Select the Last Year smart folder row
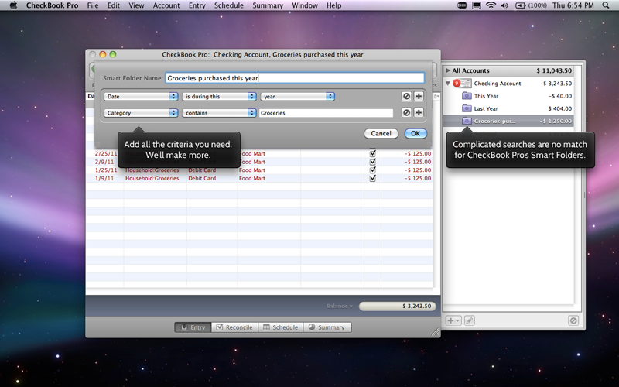Viewport: 619px width, 387px height. pos(508,108)
